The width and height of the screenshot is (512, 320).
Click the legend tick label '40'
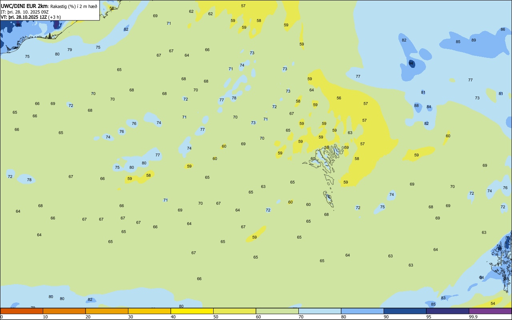pos(173,317)
